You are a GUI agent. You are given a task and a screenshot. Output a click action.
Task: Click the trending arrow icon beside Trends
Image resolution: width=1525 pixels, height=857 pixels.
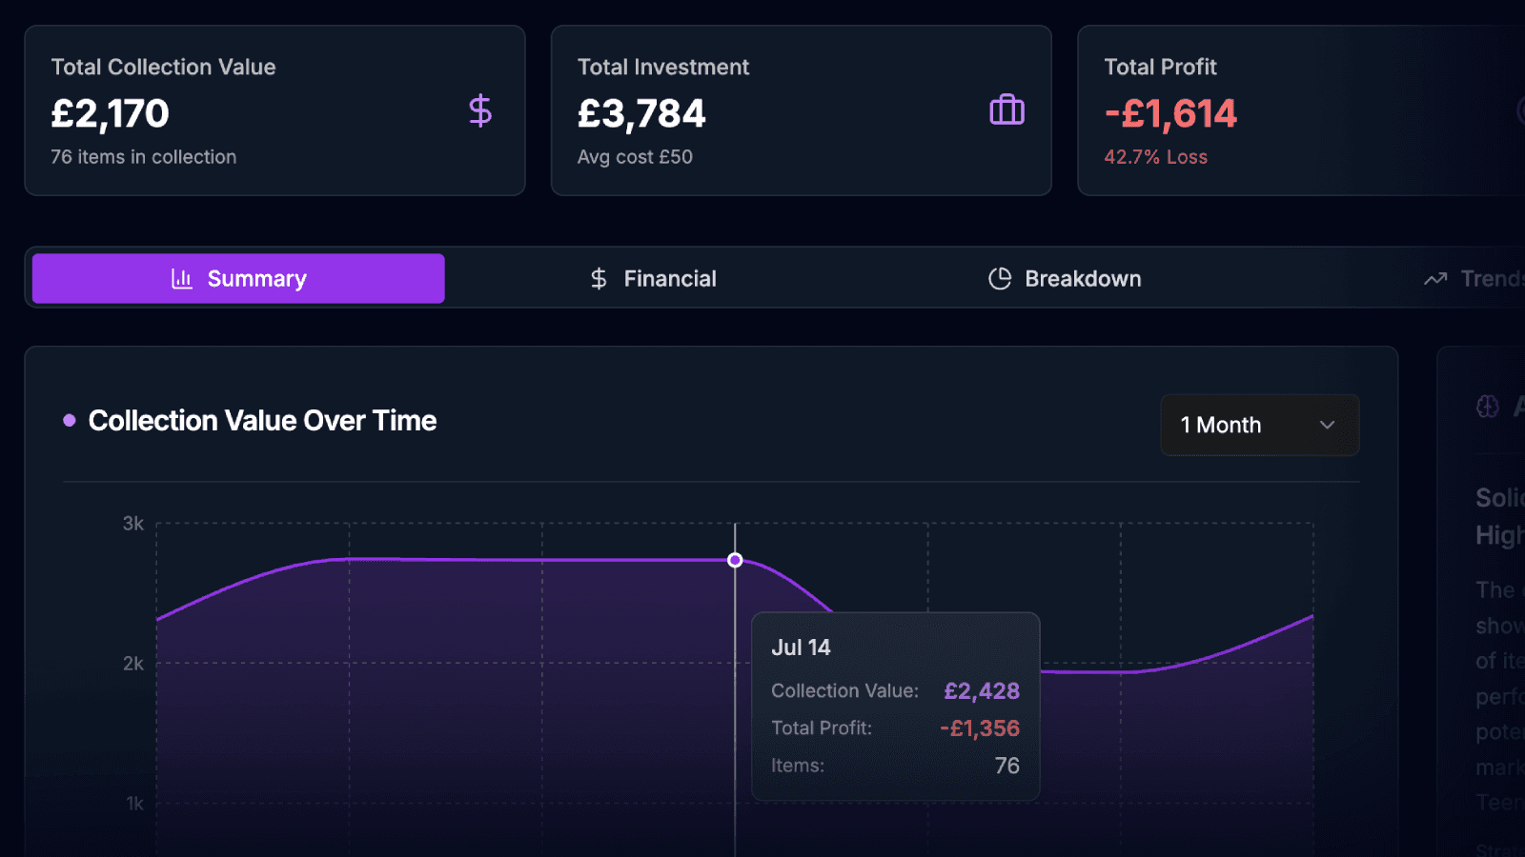pyautogui.click(x=1435, y=279)
